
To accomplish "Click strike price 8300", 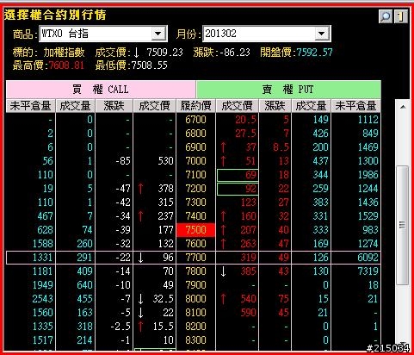I will [x=195, y=340].
